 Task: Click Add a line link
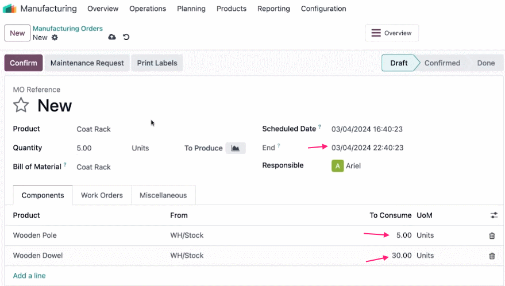[29, 276]
